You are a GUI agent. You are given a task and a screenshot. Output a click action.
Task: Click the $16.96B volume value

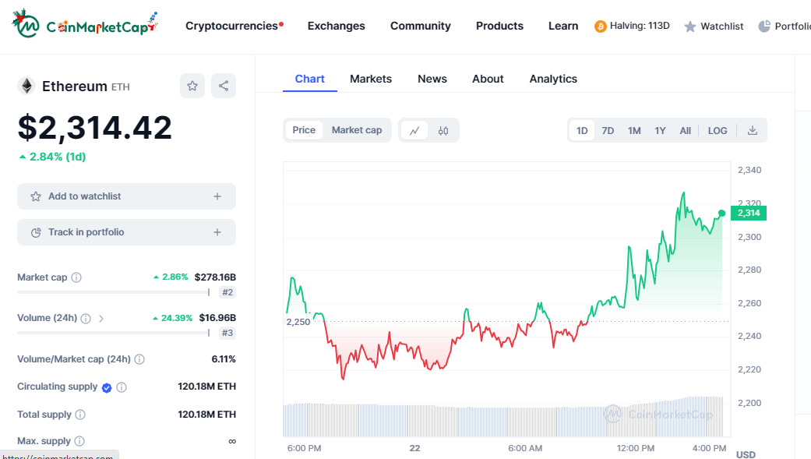tap(217, 318)
